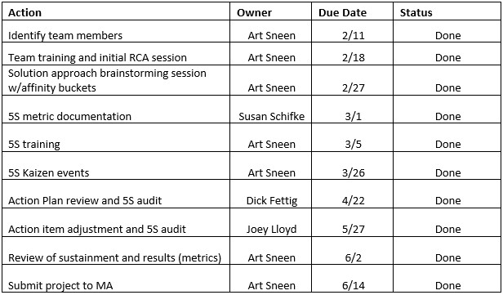The width and height of the screenshot is (503, 295).
Task: Click the 3/26 due date cell
Action: tap(352, 165)
